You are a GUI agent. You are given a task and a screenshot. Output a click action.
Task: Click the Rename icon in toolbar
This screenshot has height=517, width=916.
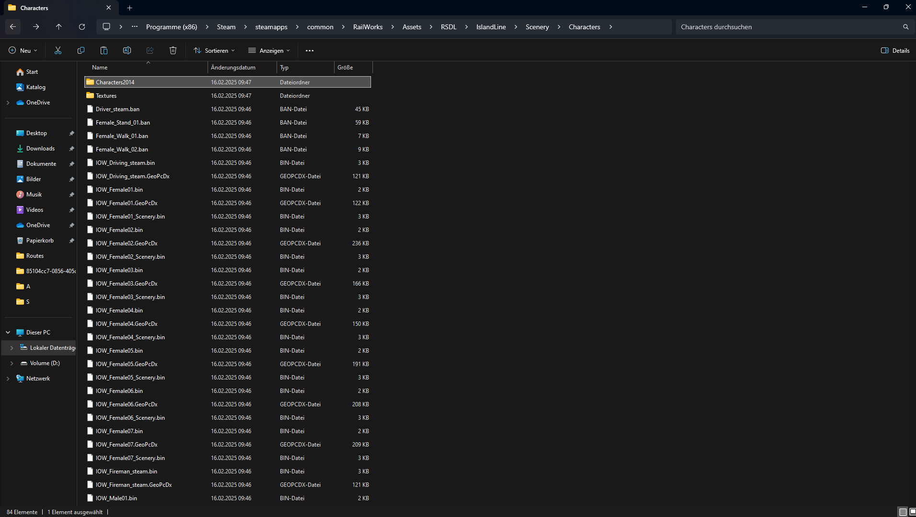click(x=127, y=50)
